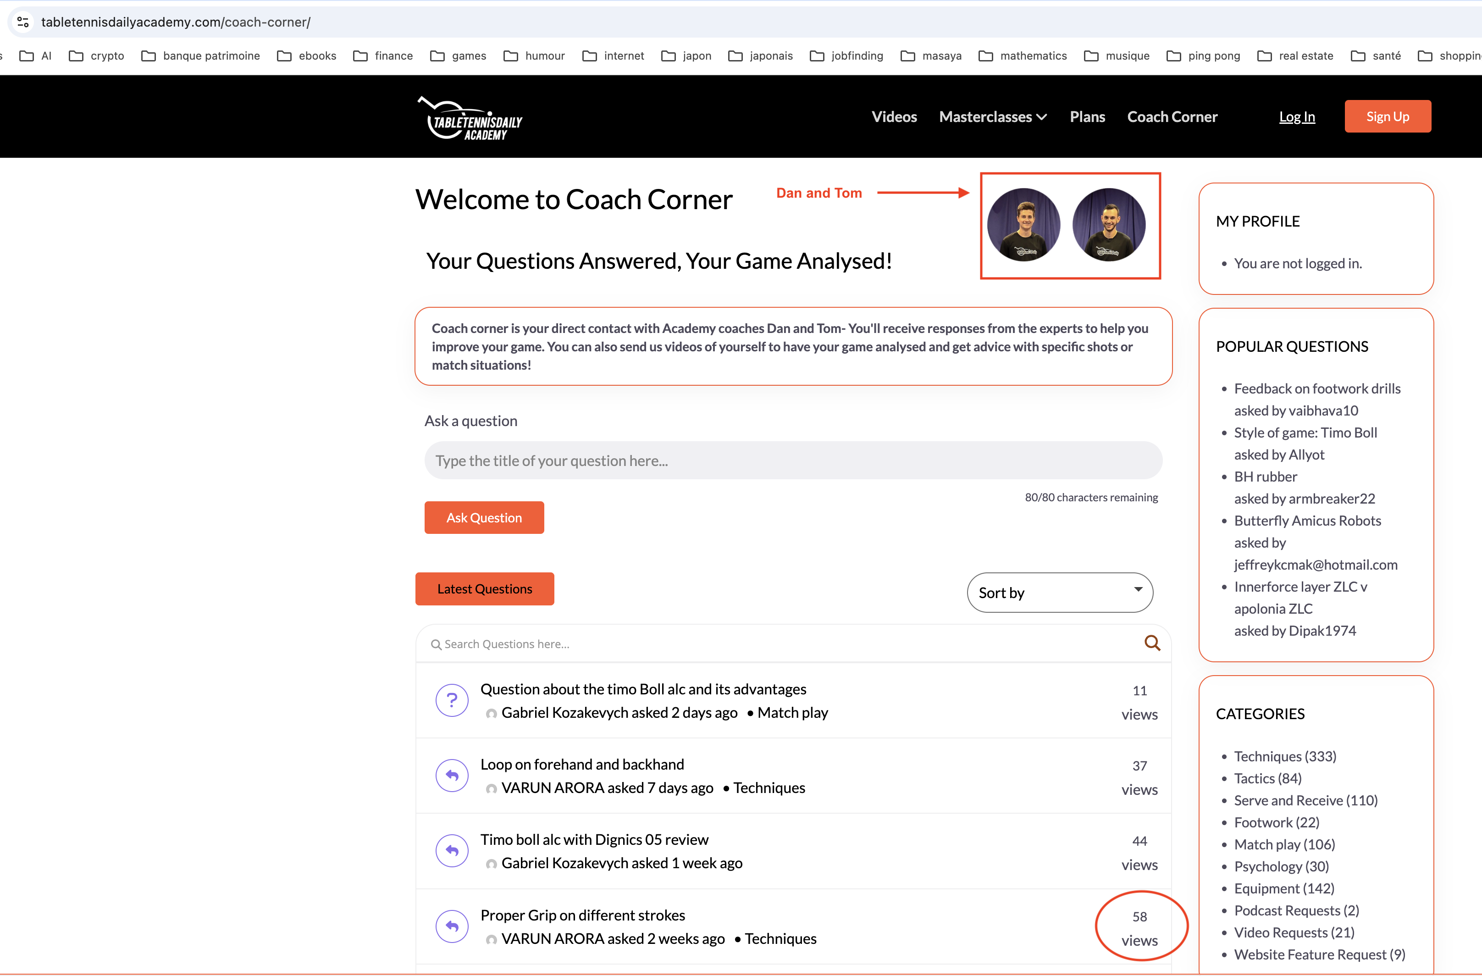This screenshot has width=1482, height=976.
Task: Open Coach Corner in navigation
Action: 1172,116
